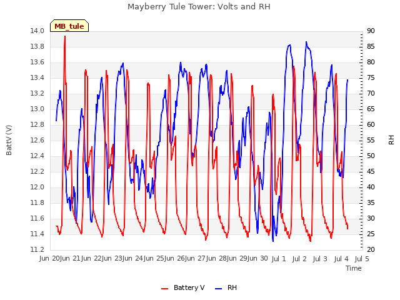Screen dimensions: 400x300
Task: Select the RH legend entry text
Action: (232, 287)
